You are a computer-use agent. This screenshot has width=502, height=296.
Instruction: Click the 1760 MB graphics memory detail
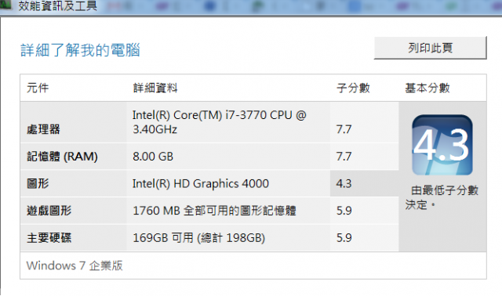tap(214, 211)
